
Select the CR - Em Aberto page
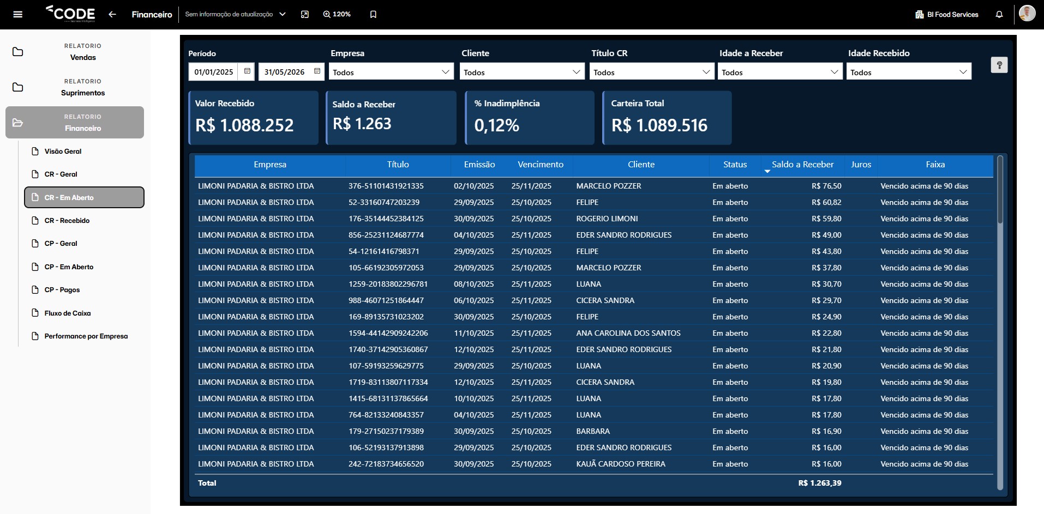(85, 197)
